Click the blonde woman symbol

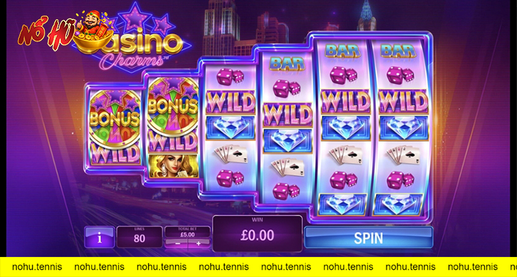coord(173,166)
